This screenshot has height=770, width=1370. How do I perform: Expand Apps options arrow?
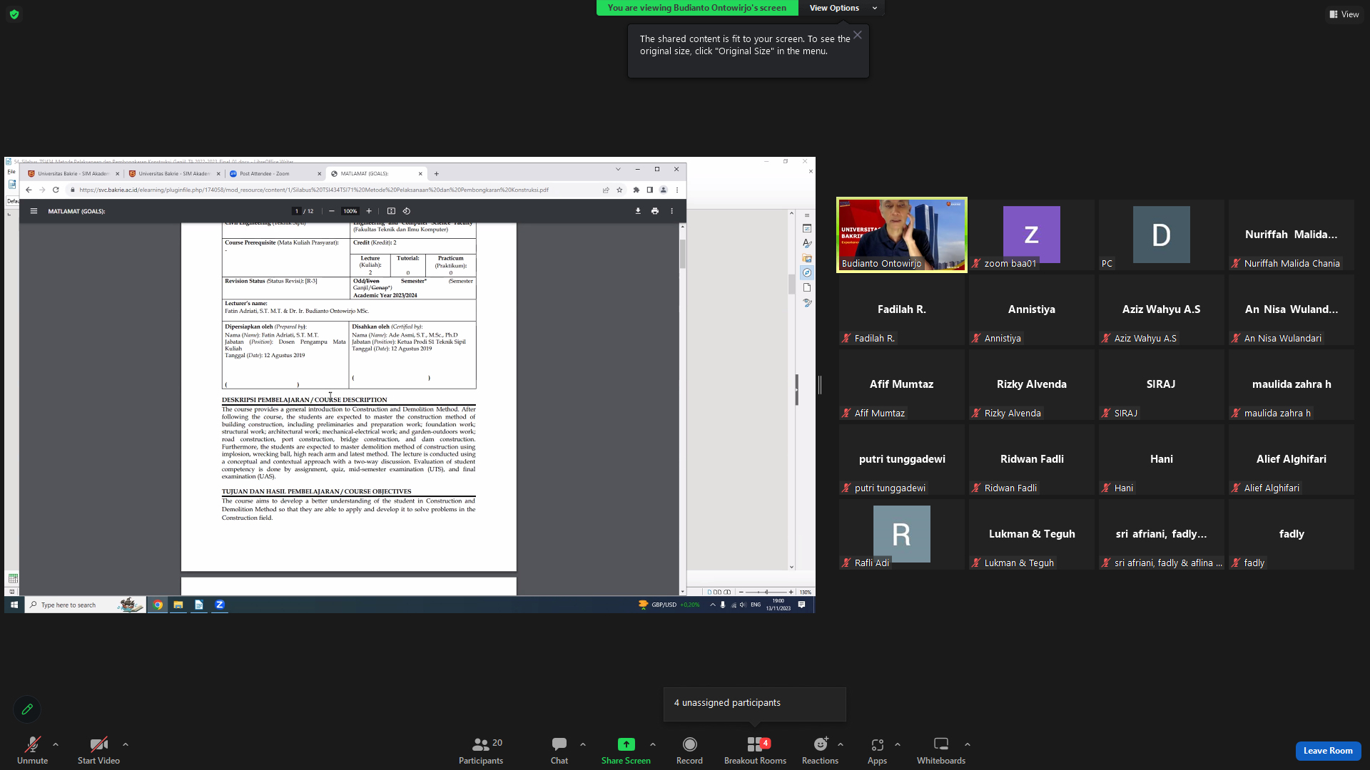(x=898, y=744)
